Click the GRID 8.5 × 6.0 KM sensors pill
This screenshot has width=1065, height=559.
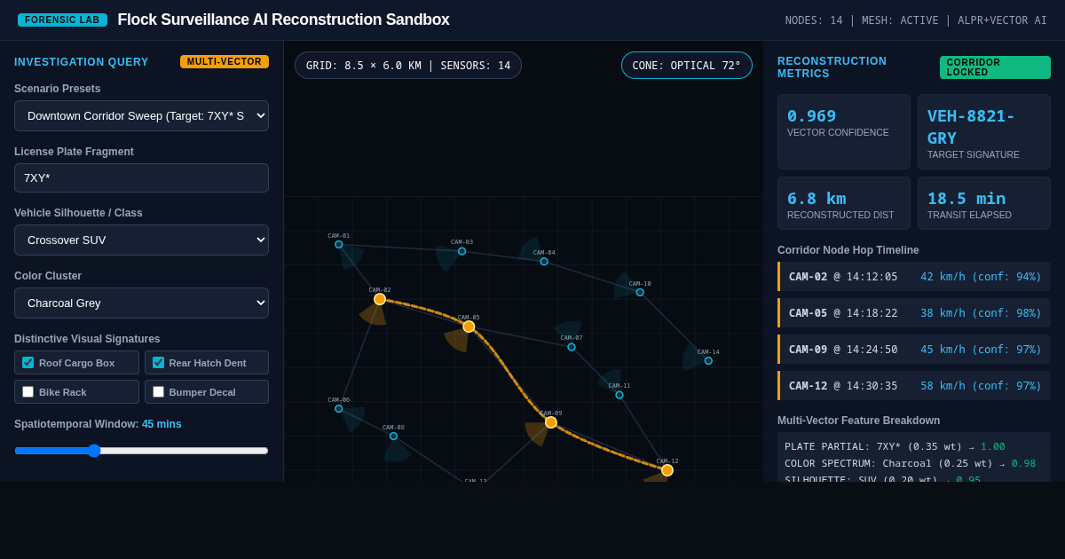coord(408,65)
